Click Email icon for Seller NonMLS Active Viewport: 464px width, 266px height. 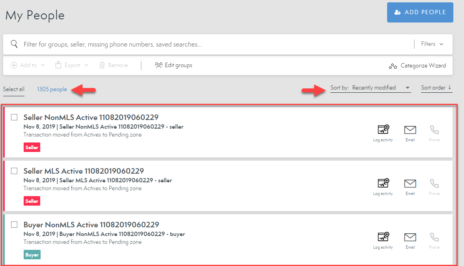(x=410, y=130)
